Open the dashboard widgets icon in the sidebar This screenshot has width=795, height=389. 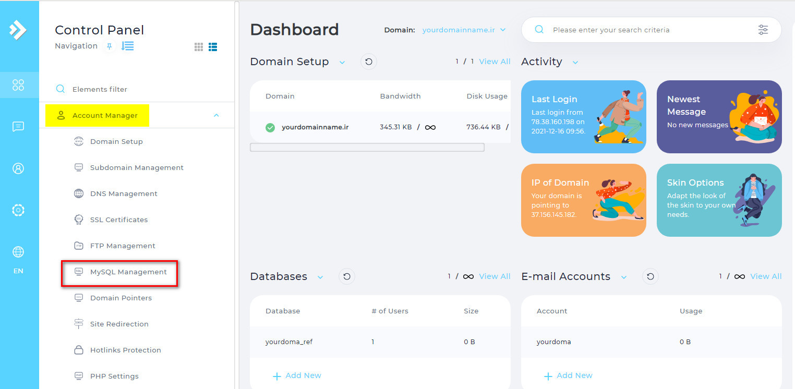pos(18,85)
